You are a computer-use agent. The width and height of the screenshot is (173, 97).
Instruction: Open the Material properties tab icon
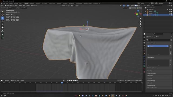pyautogui.click(x=144, y=69)
